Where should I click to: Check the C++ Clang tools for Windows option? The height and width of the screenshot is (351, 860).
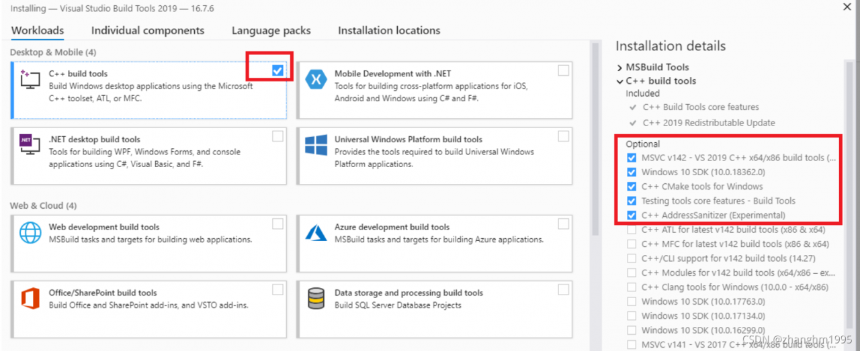pos(632,287)
